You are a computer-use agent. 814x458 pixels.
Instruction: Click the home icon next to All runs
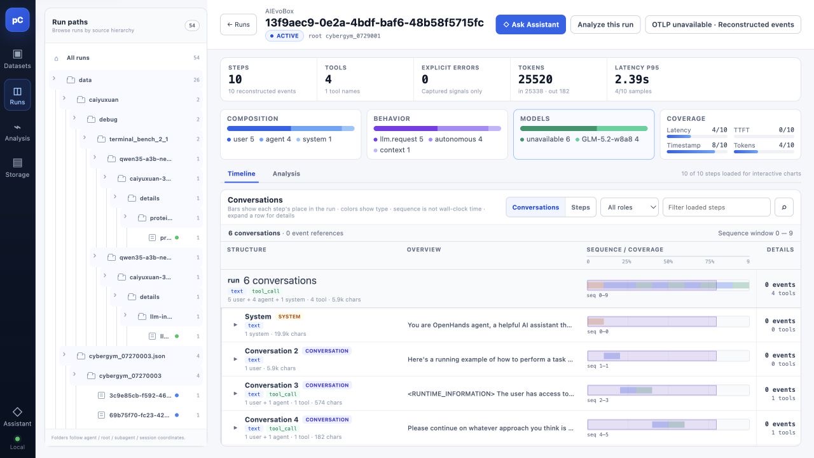click(56, 58)
